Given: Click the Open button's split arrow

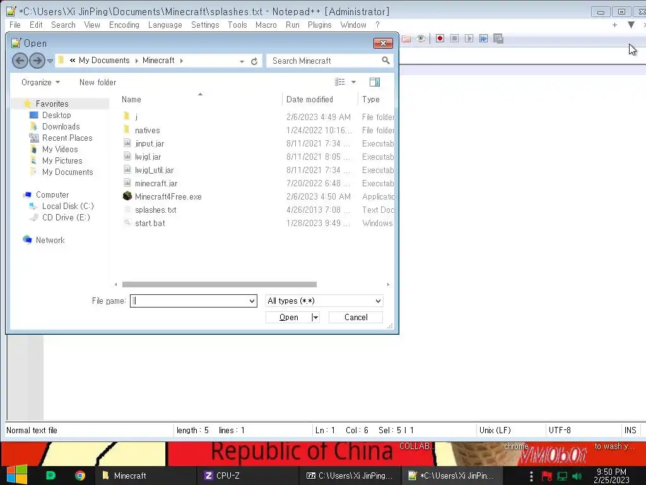Looking at the screenshot, I should click(315, 317).
